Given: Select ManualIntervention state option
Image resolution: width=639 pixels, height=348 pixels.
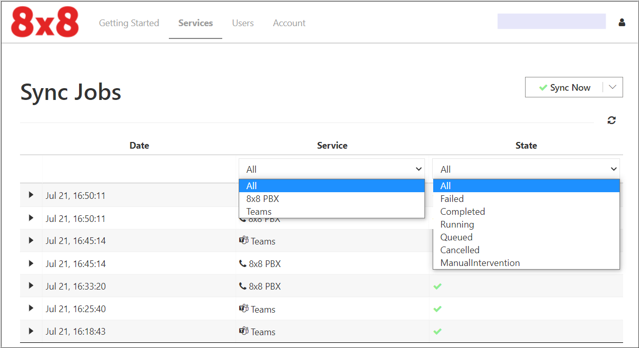Looking at the screenshot, I should [x=480, y=263].
